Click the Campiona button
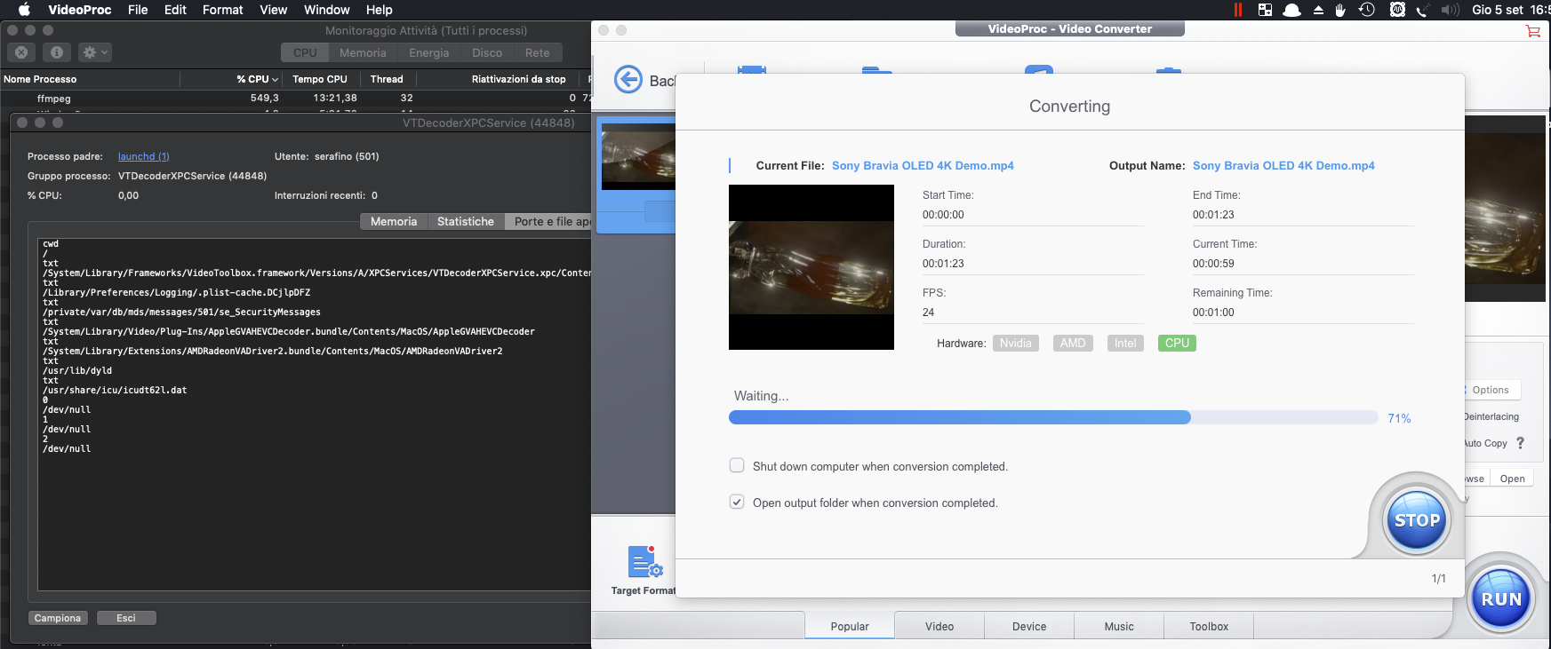Screen dimensions: 1551x649 58,618
